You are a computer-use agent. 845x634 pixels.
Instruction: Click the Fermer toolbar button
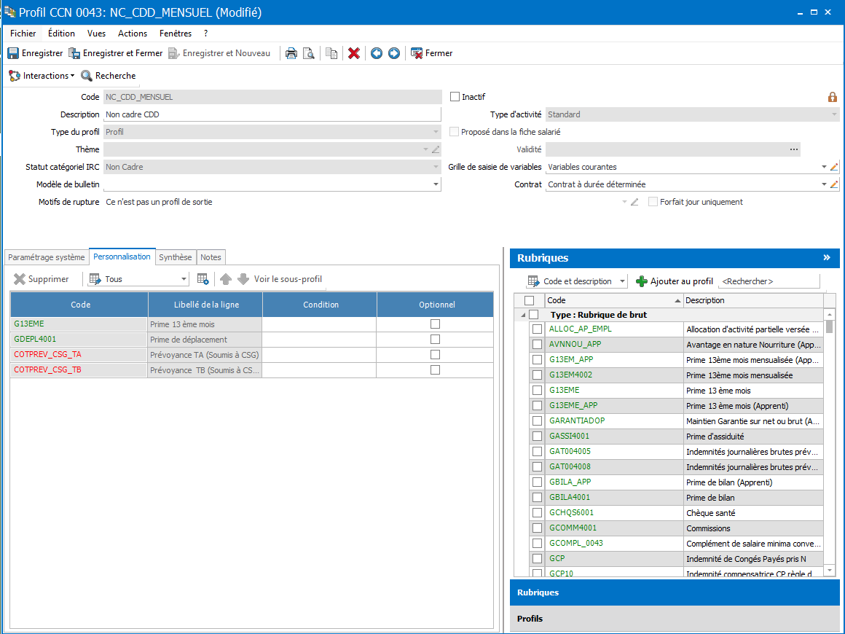pos(432,53)
